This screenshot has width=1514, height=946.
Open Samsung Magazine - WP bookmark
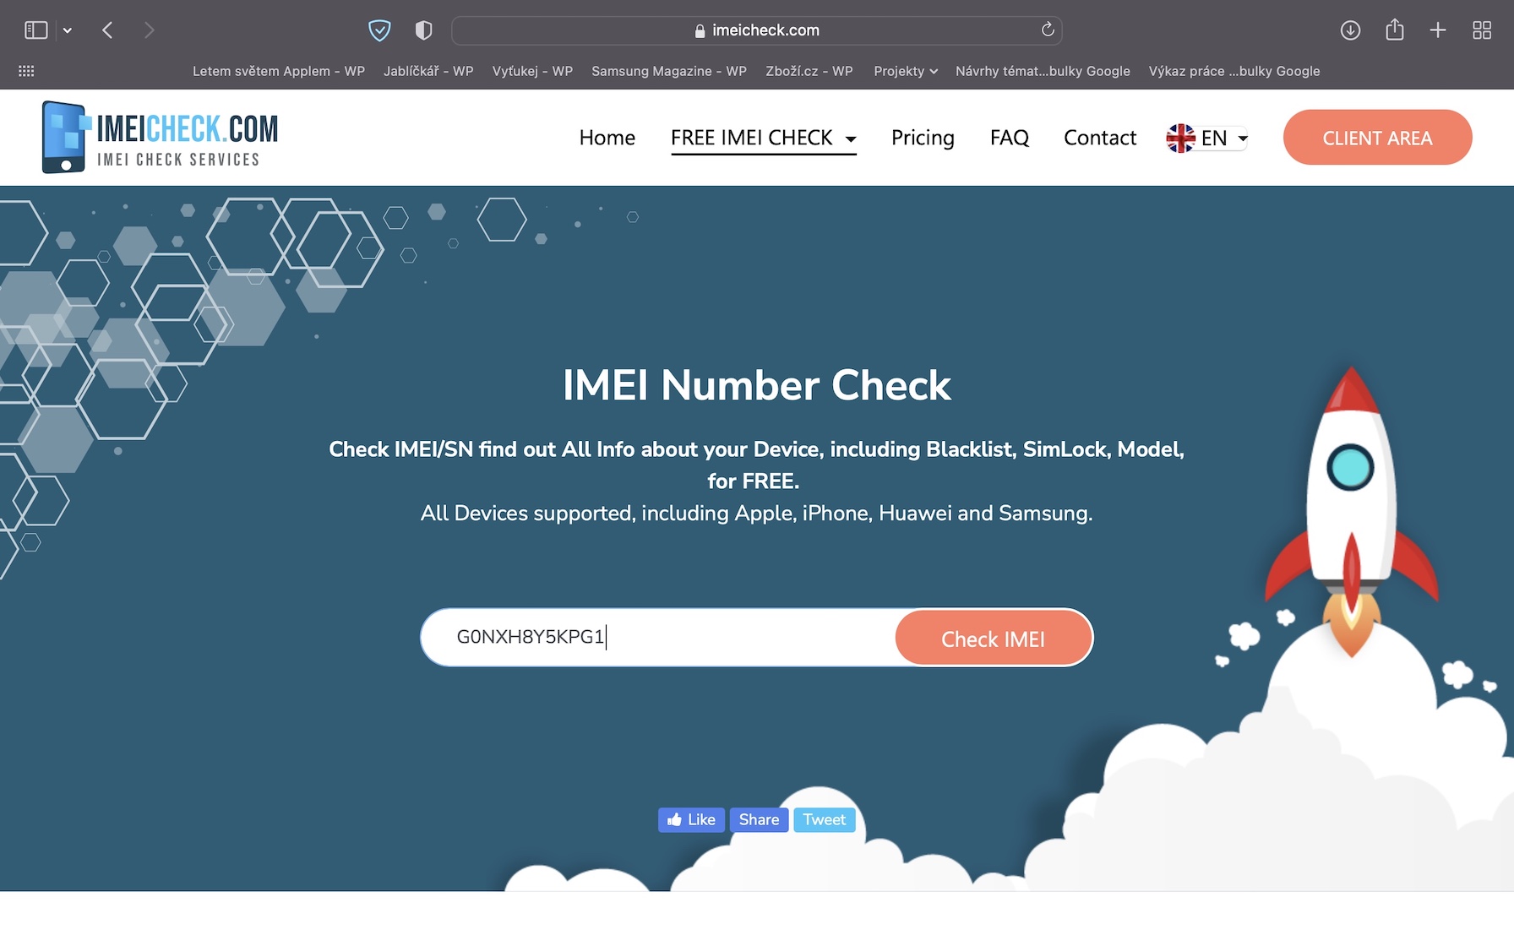click(669, 71)
